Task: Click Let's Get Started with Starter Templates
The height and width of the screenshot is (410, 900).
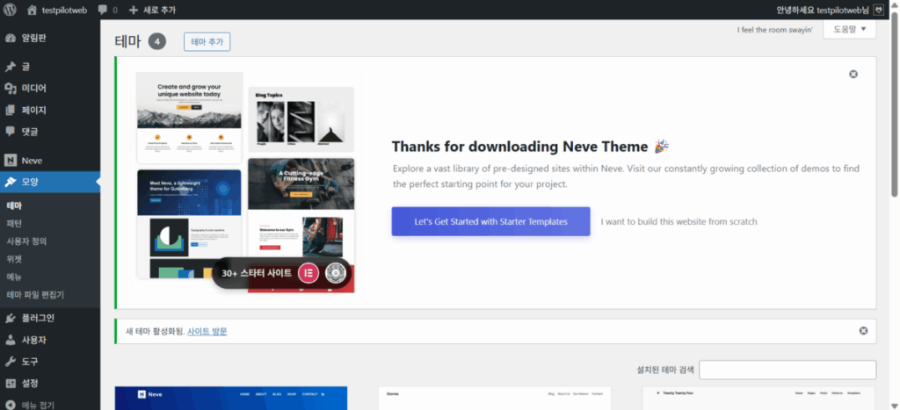Action: pyautogui.click(x=490, y=221)
